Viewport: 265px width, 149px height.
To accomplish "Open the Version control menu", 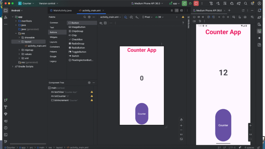I will click(48, 3).
